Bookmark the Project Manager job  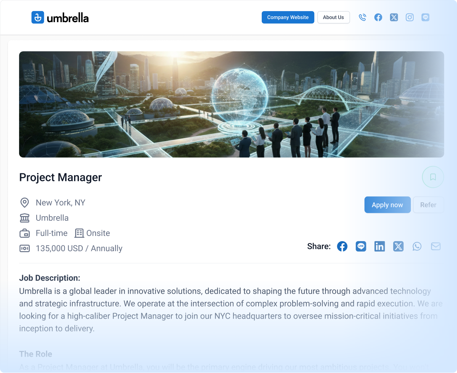point(433,177)
